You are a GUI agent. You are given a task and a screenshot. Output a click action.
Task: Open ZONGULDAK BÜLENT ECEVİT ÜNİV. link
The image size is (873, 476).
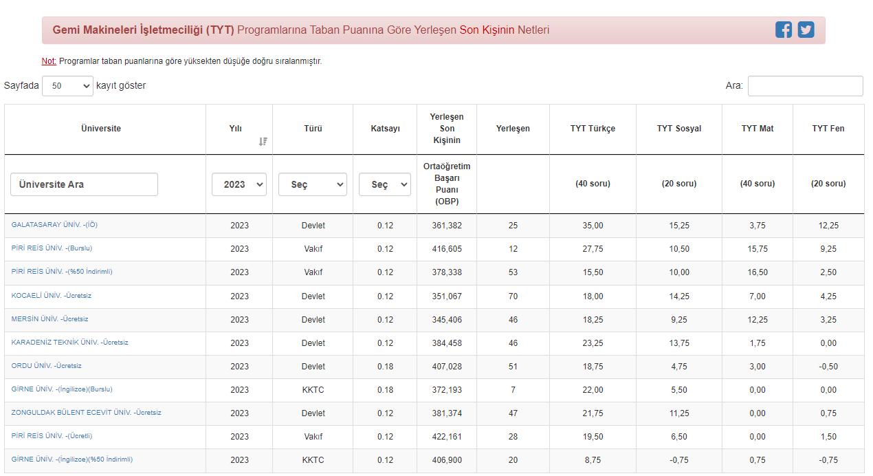click(87, 413)
